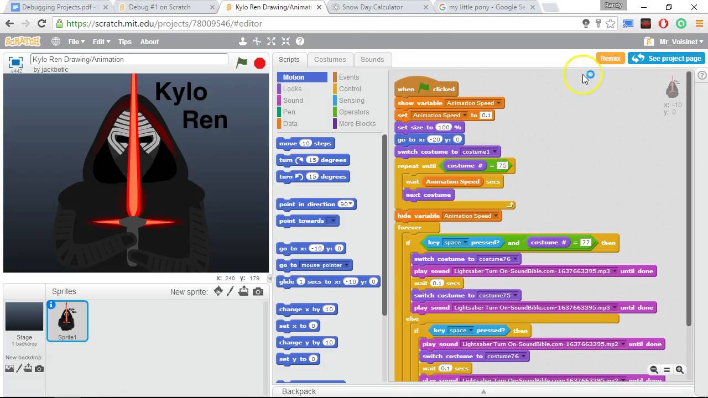
Task: Upload backdrop from file icon
Action: tap(29, 368)
